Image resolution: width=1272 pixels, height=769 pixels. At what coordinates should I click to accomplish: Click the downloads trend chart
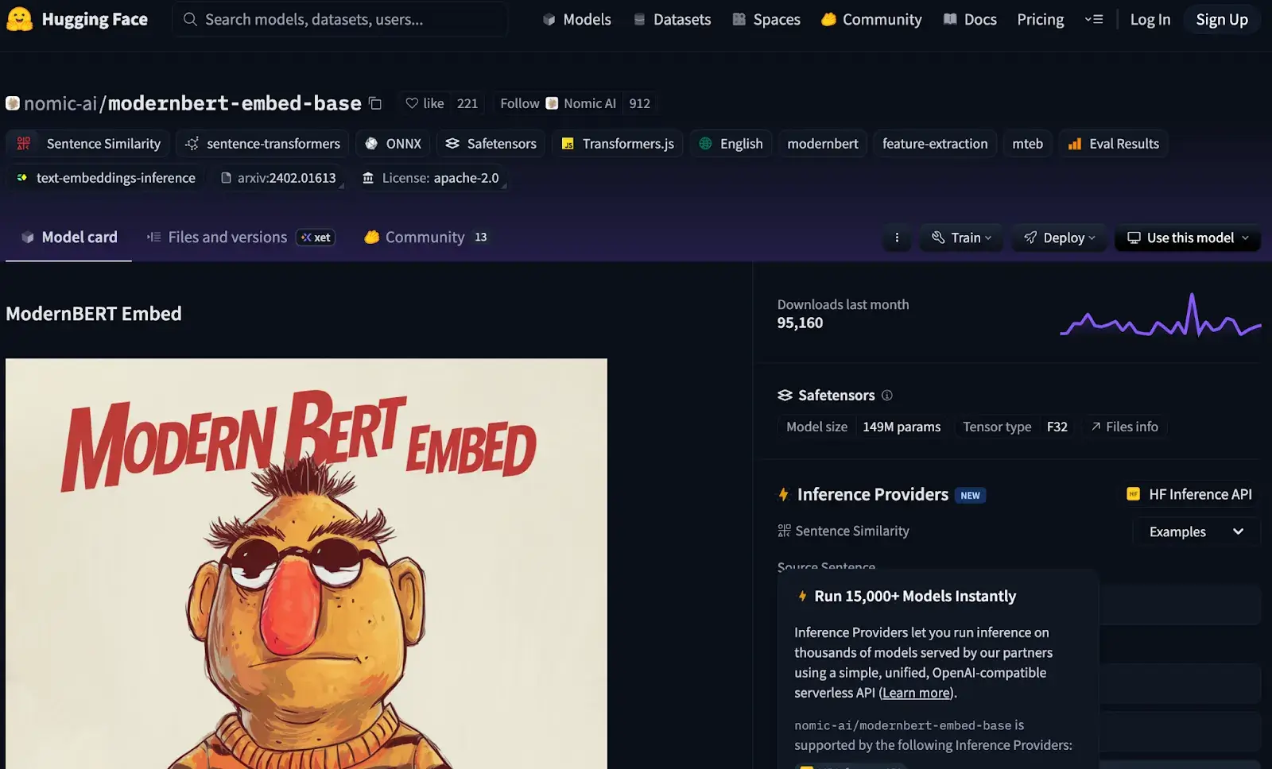coord(1160,315)
